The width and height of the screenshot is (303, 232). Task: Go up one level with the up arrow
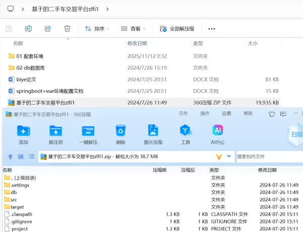[11, 157]
